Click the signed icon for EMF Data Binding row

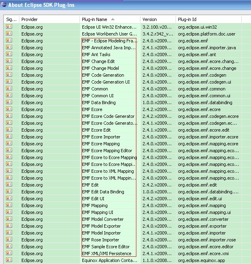(9, 102)
